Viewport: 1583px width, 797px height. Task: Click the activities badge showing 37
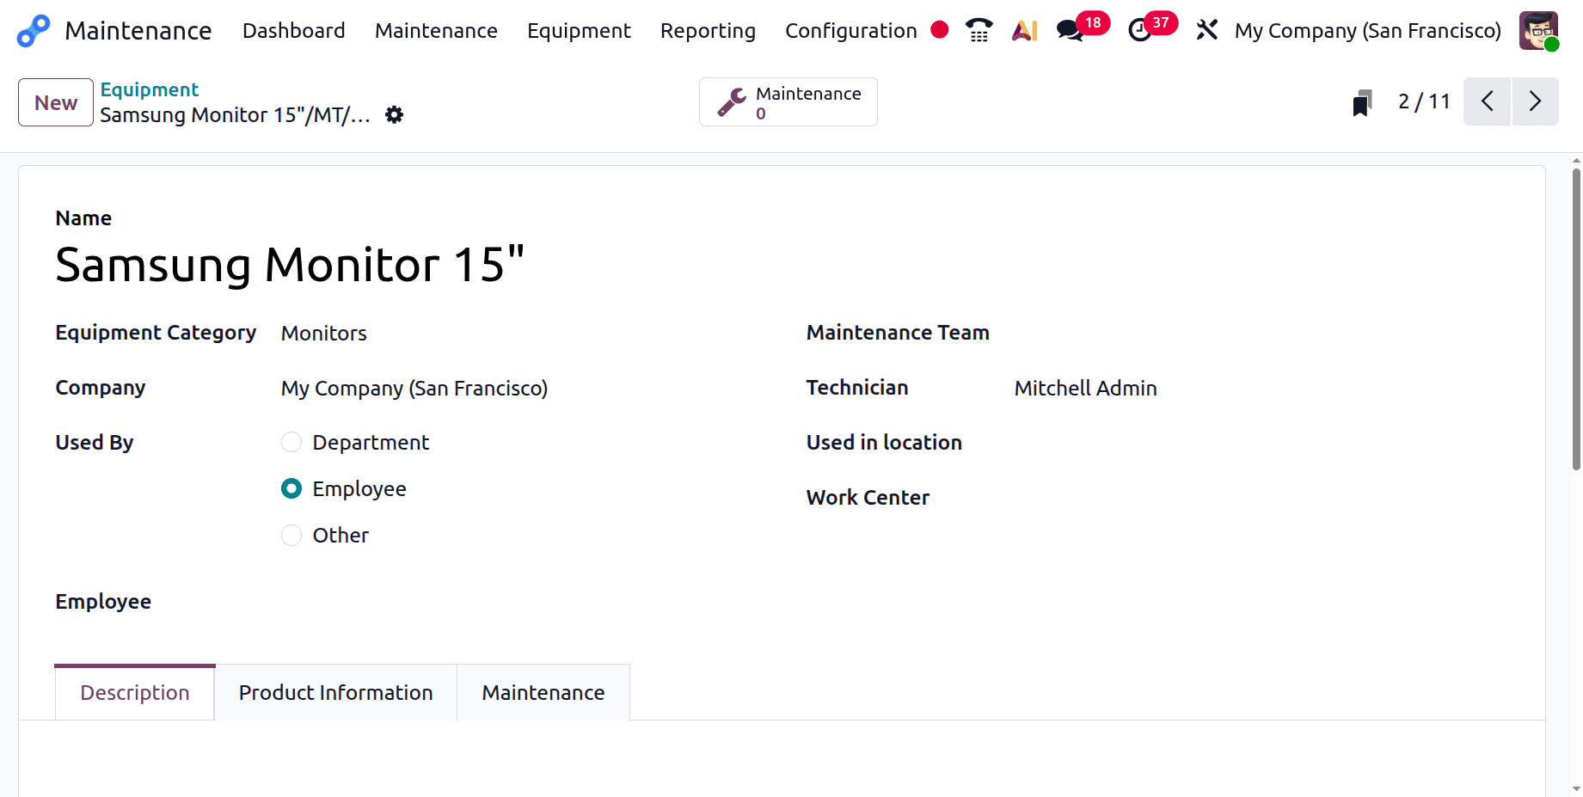point(1161,22)
